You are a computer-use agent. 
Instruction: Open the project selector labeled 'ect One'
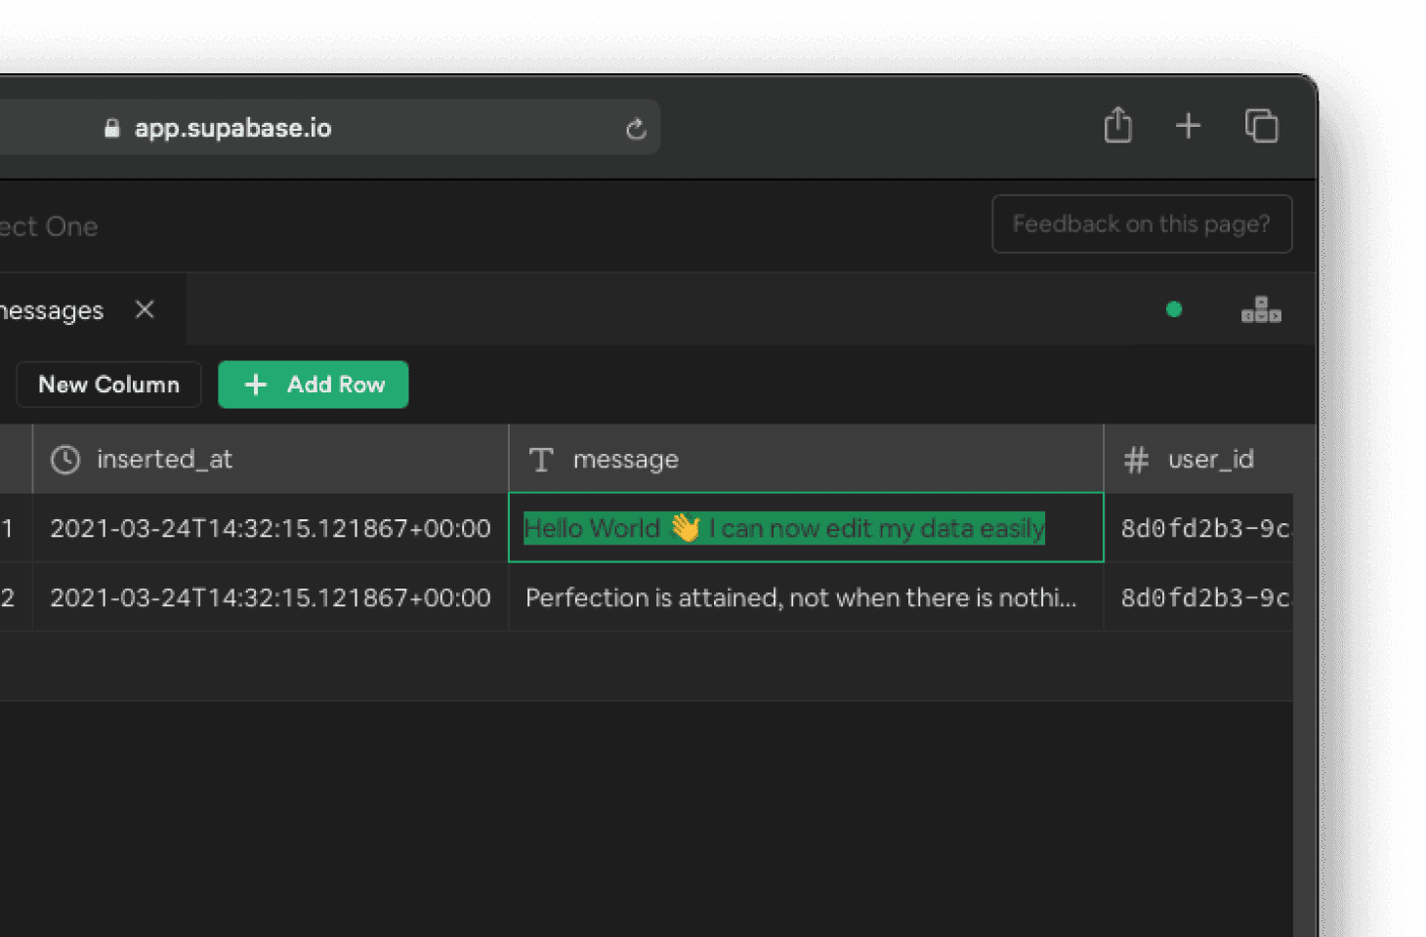coord(49,225)
